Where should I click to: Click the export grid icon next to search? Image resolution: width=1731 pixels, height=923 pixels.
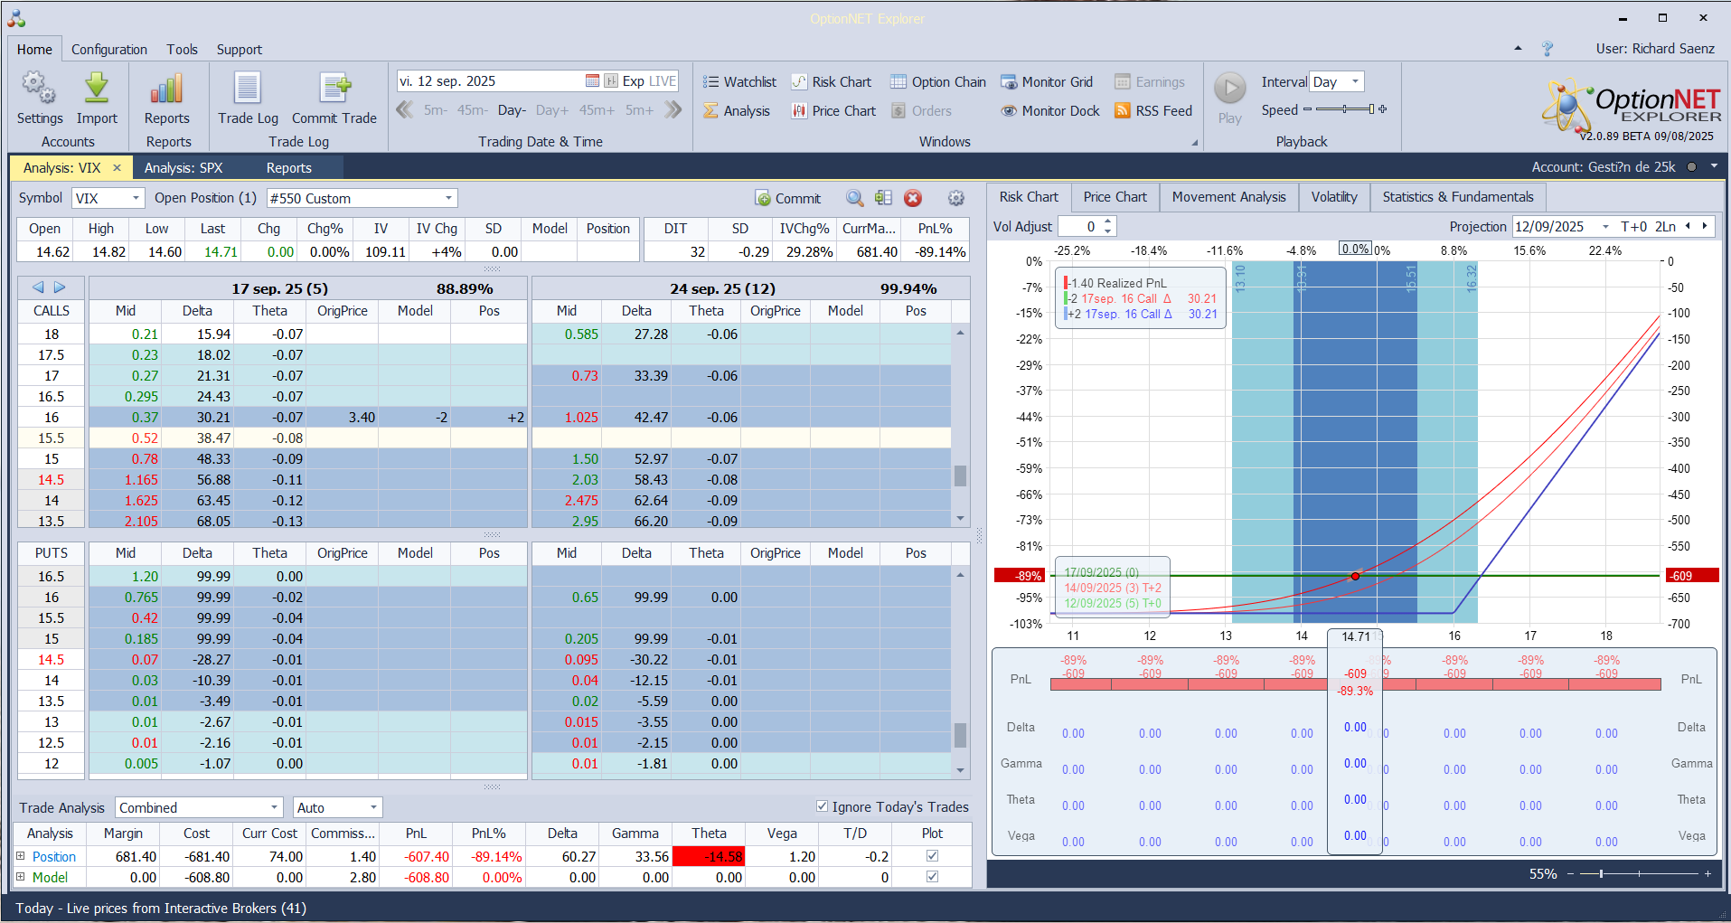click(x=883, y=198)
